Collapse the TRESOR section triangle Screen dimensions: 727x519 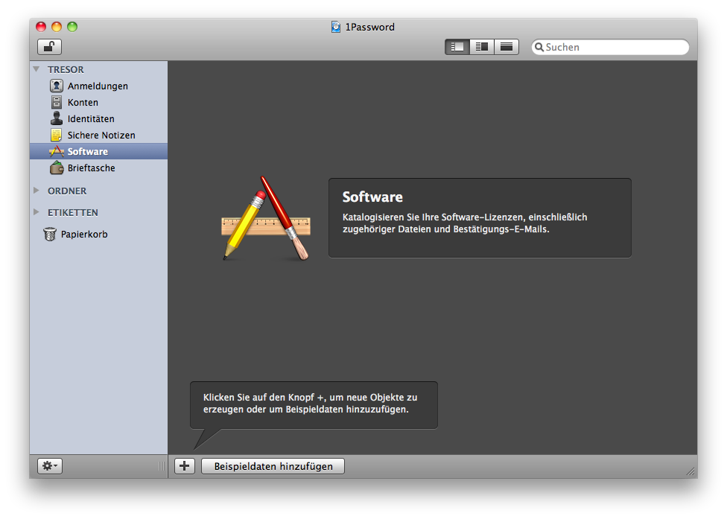(36, 69)
